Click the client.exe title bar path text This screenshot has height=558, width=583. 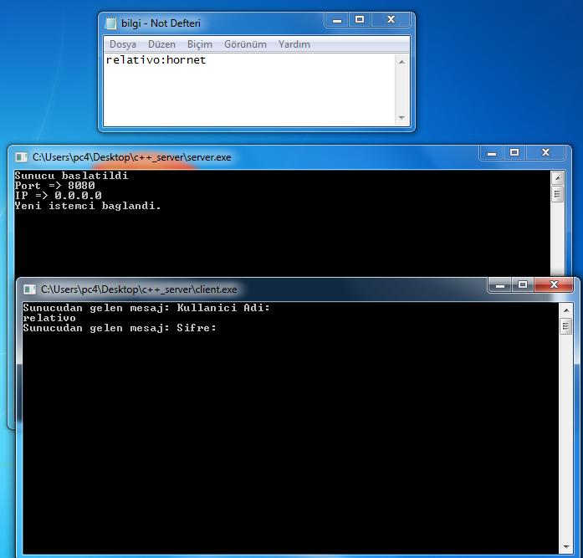pos(139,289)
